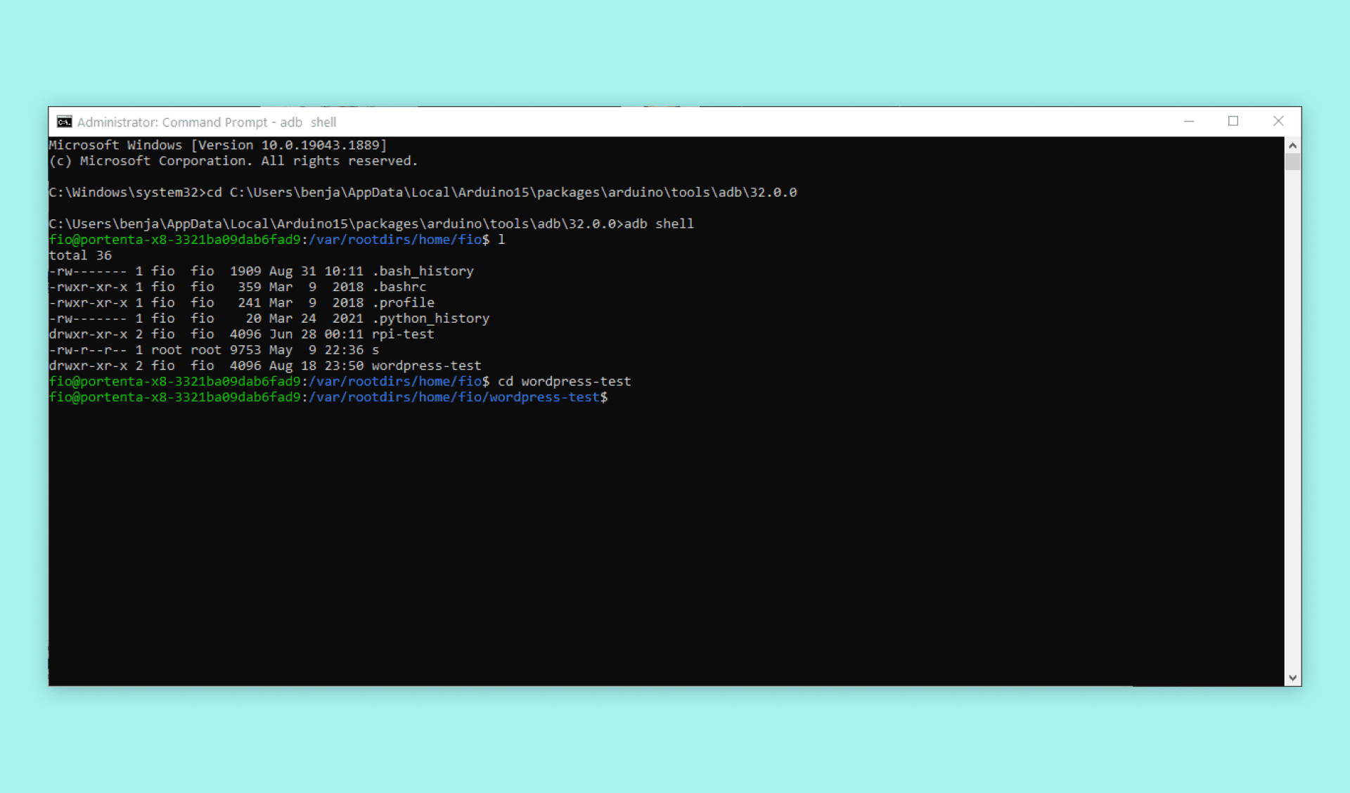Click the empty scrollbar track below the thumb
The width and height of the screenshot is (1350, 793).
point(1292,422)
